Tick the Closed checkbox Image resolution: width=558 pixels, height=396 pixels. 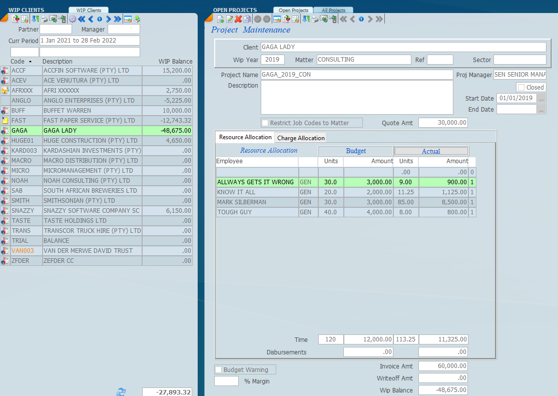click(521, 87)
